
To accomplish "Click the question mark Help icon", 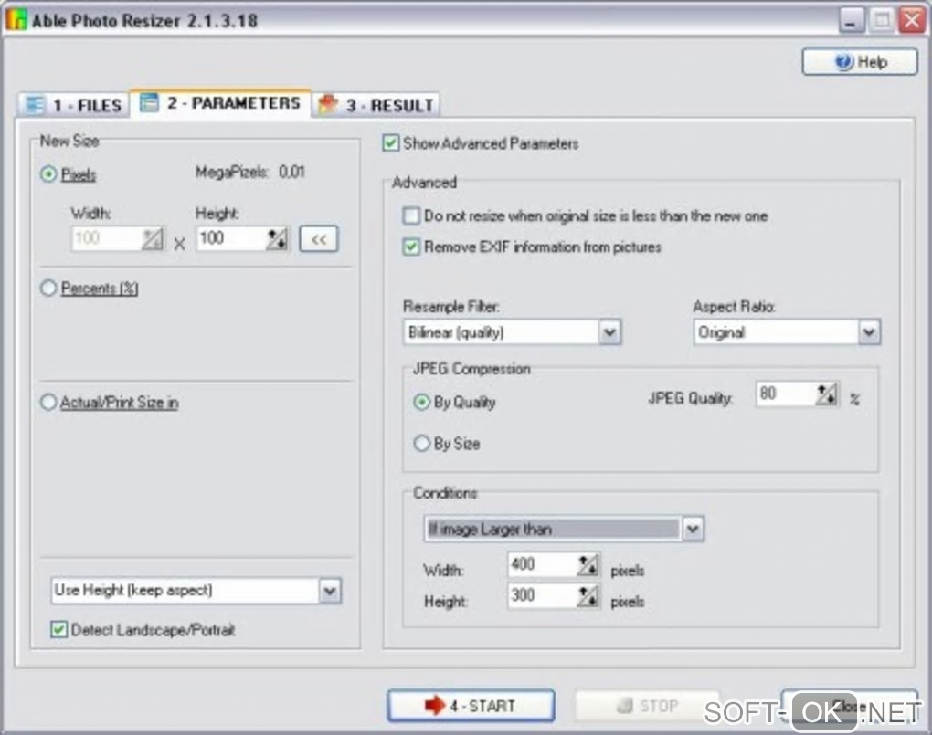I will (x=843, y=62).
